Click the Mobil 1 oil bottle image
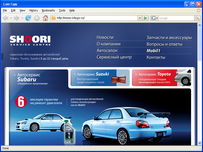Screen dimensions: 203x152 (70, 132)
